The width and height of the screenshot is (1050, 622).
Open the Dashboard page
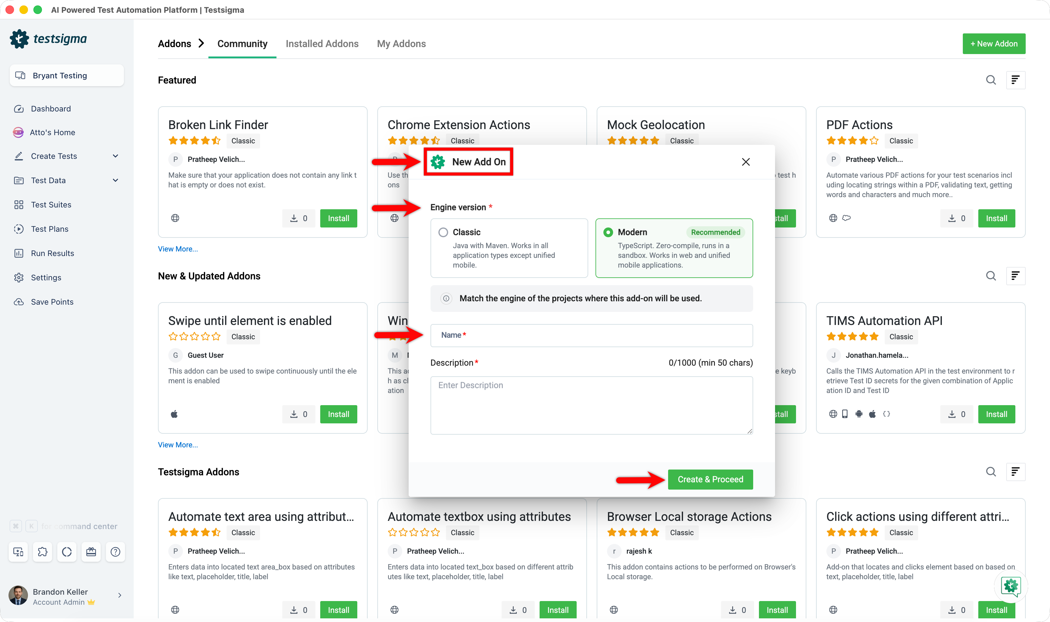(x=51, y=108)
